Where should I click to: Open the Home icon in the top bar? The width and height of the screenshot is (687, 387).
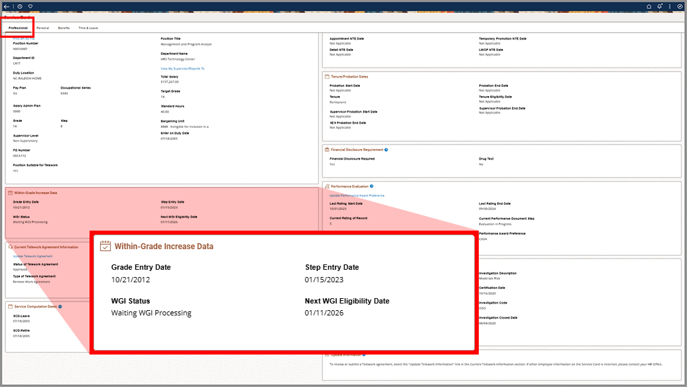(649, 6)
